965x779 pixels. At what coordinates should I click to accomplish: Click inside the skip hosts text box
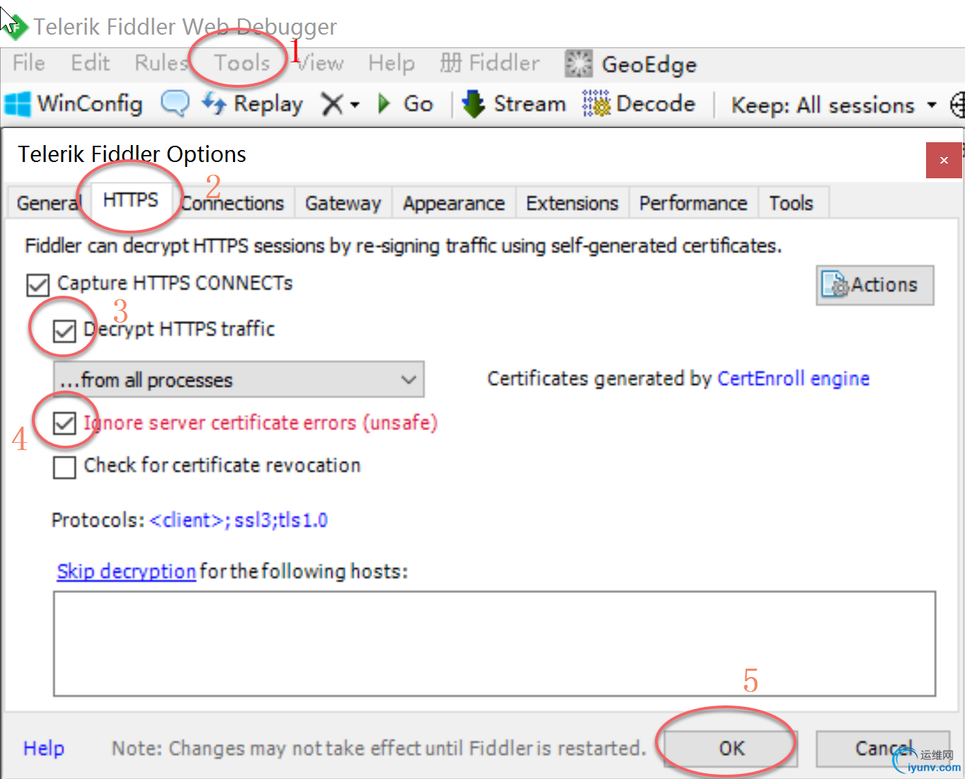point(494,644)
